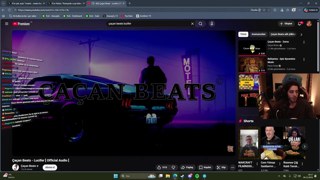The image size is (320, 180).
Task: Open a new browser tab
Action: (x=129, y=3)
